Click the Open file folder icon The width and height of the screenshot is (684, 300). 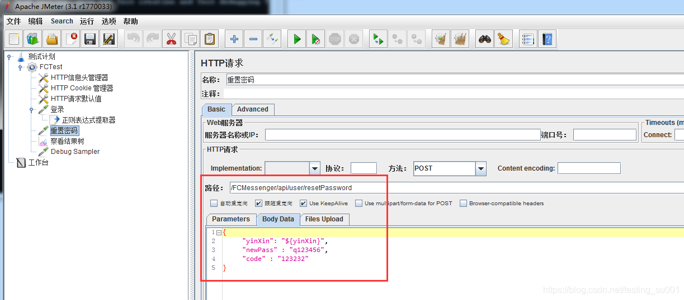point(52,39)
